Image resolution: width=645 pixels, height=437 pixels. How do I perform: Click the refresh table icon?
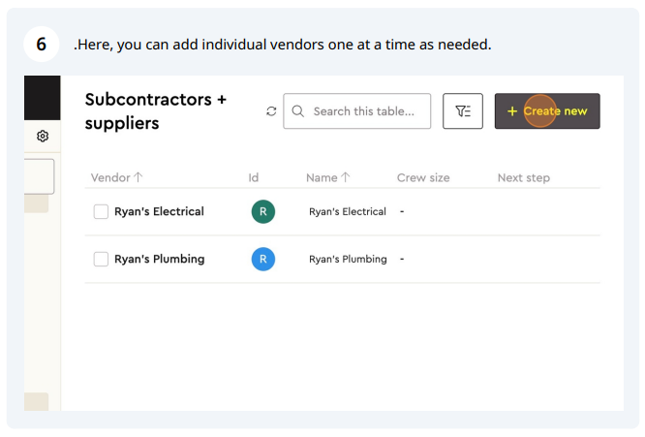click(x=271, y=111)
